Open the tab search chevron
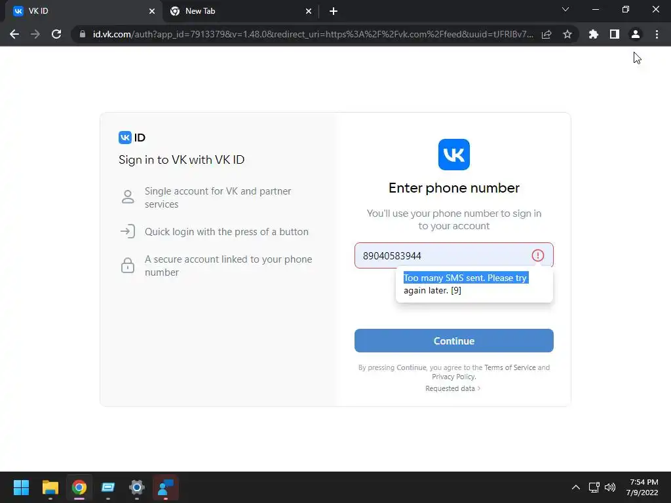The height and width of the screenshot is (503, 671). coord(566,9)
